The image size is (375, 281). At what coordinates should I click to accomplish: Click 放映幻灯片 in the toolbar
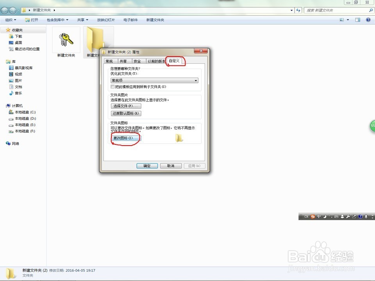(106, 20)
